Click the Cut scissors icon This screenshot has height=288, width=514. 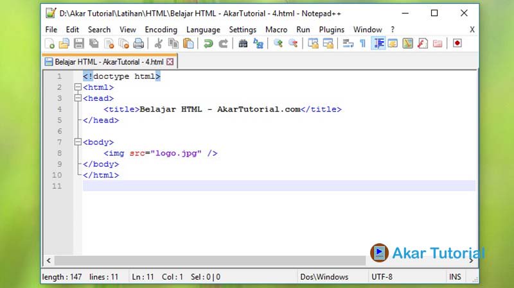[158, 44]
